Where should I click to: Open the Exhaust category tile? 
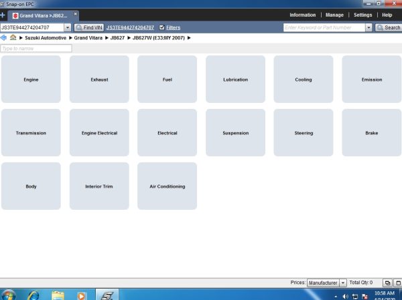(x=99, y=80)
